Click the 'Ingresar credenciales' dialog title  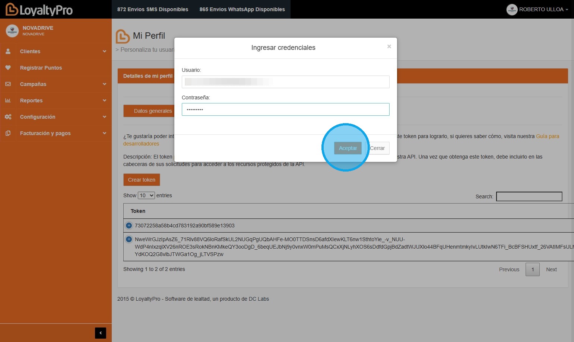pyautogui.click(x=283, y=48)
